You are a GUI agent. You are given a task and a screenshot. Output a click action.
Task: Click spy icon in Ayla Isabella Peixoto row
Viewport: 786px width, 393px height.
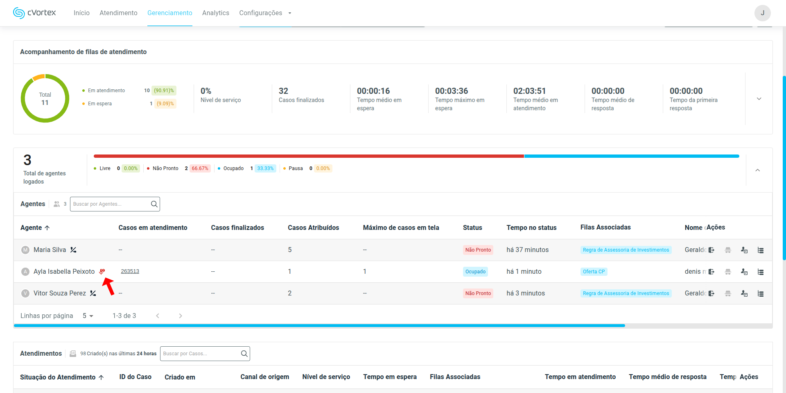pos(728,272)
